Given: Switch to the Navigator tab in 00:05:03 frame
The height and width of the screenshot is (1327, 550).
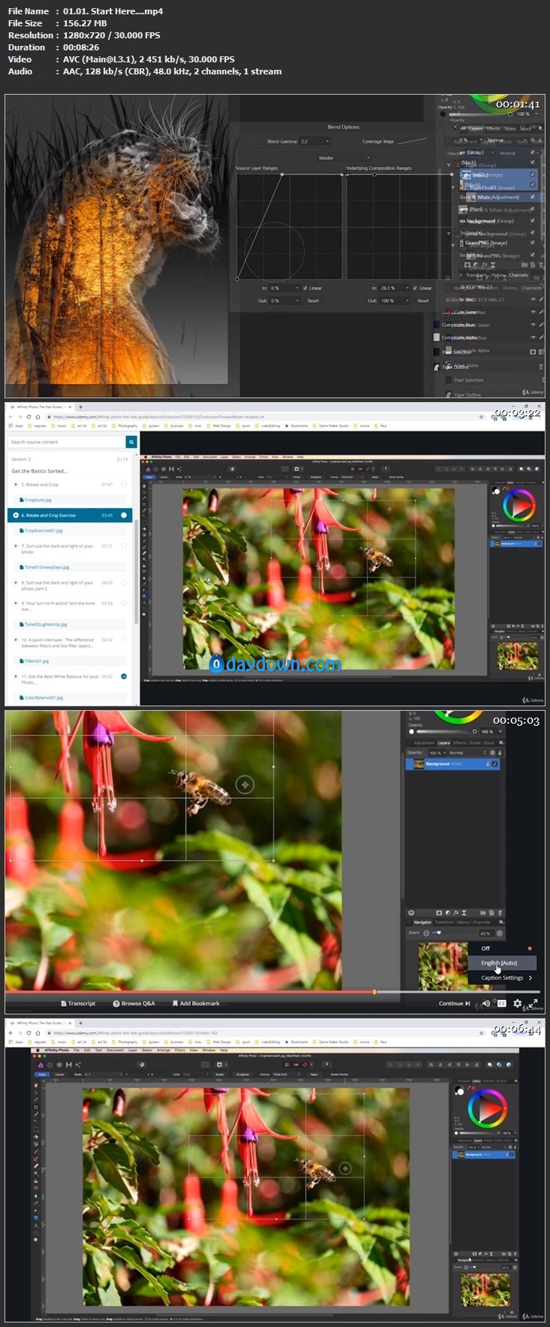Looking at the screenshot, I should point(423,922).
